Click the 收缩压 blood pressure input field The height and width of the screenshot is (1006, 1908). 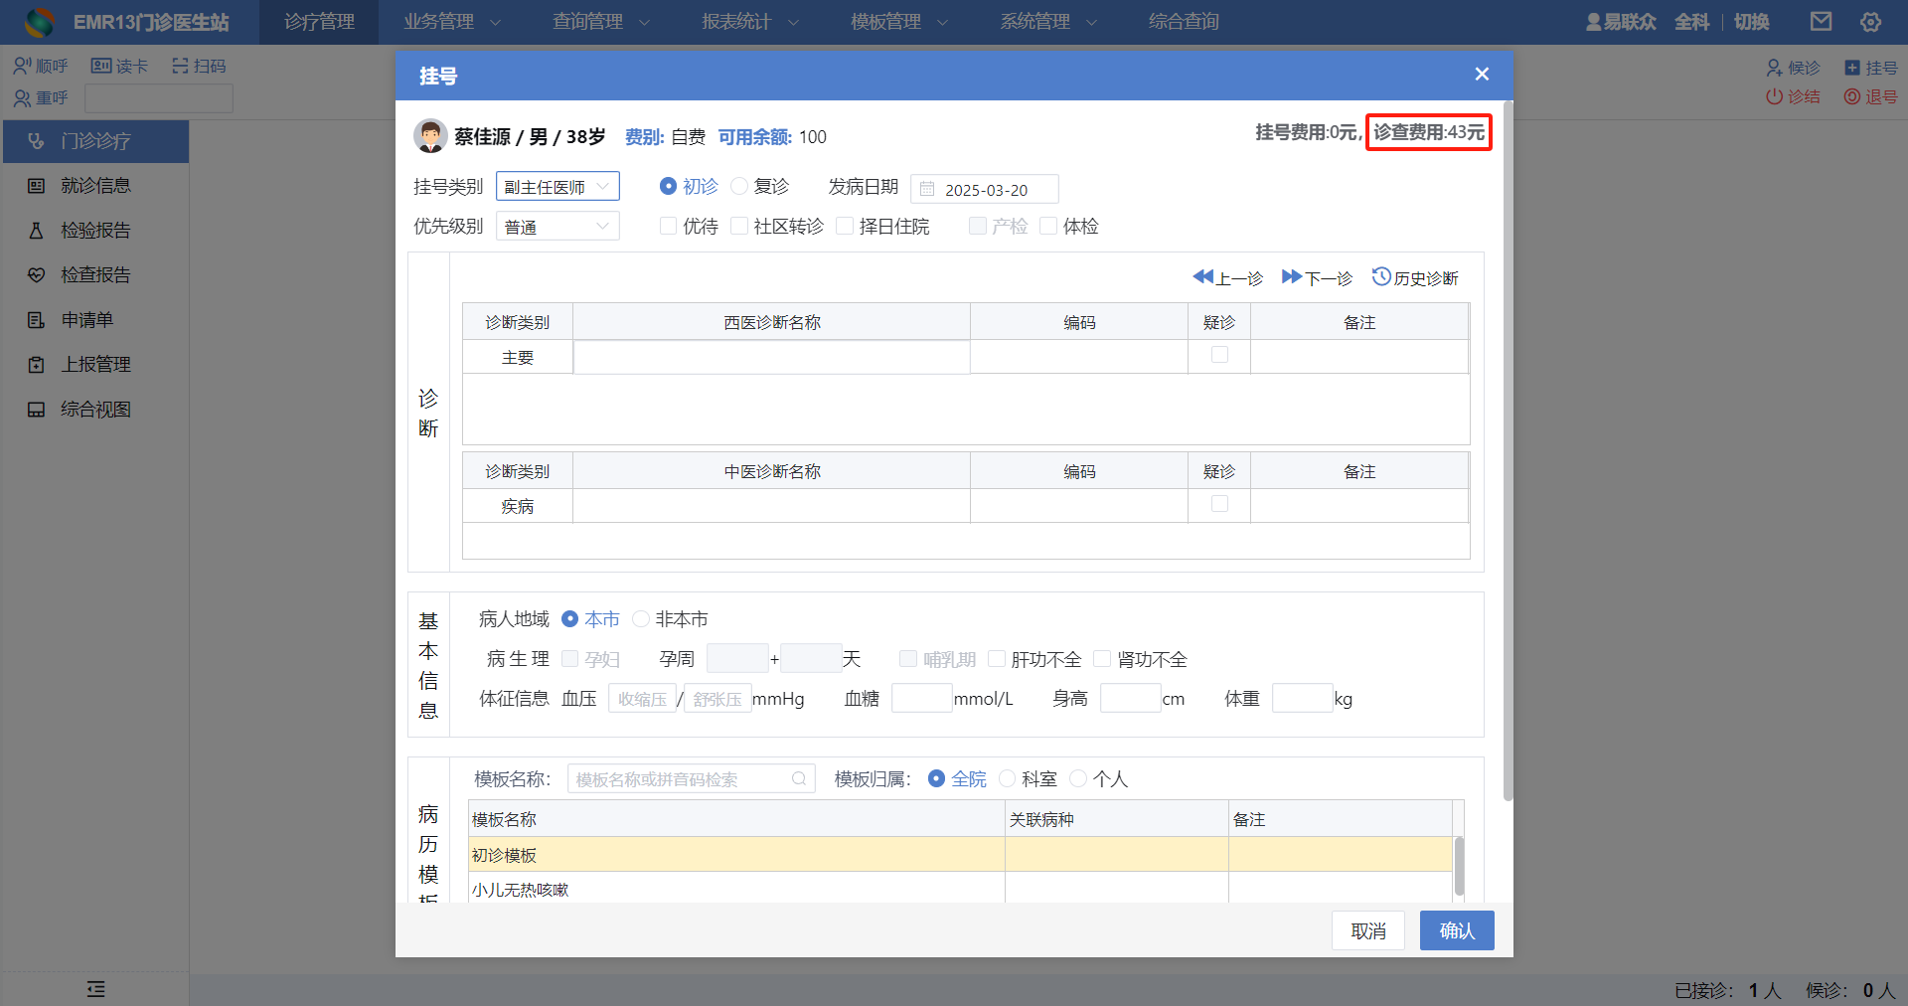[x=642, y=699]
